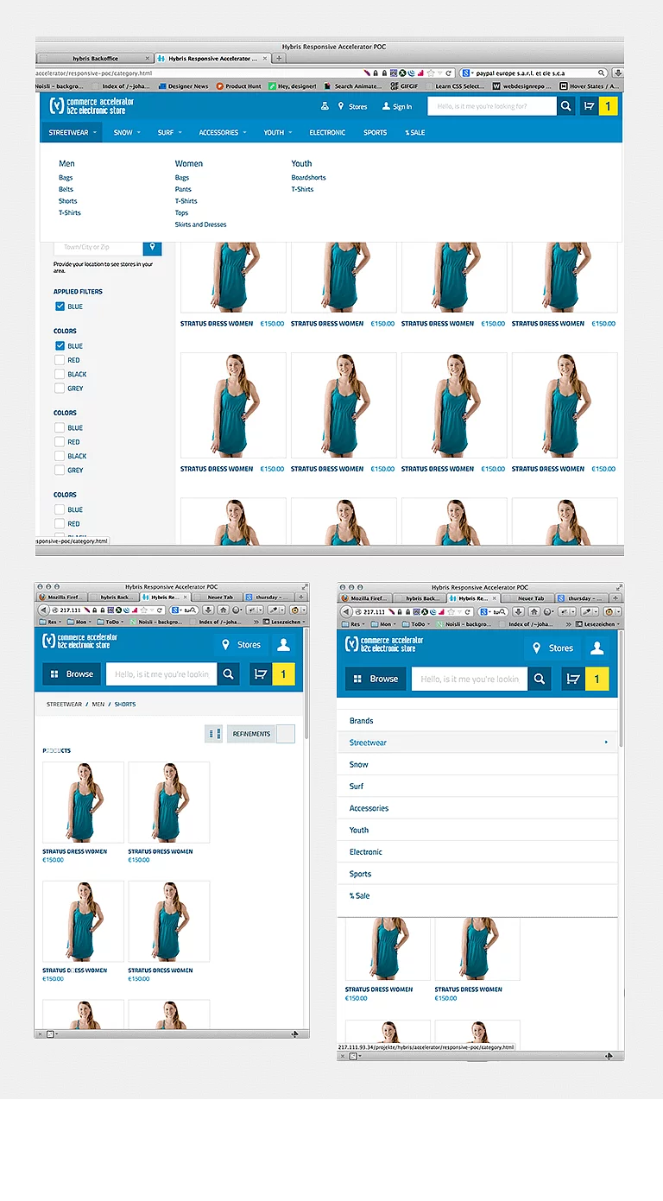
Task: Click the Stores pin icon above Brands menu
Action: [x=537, y=648]
